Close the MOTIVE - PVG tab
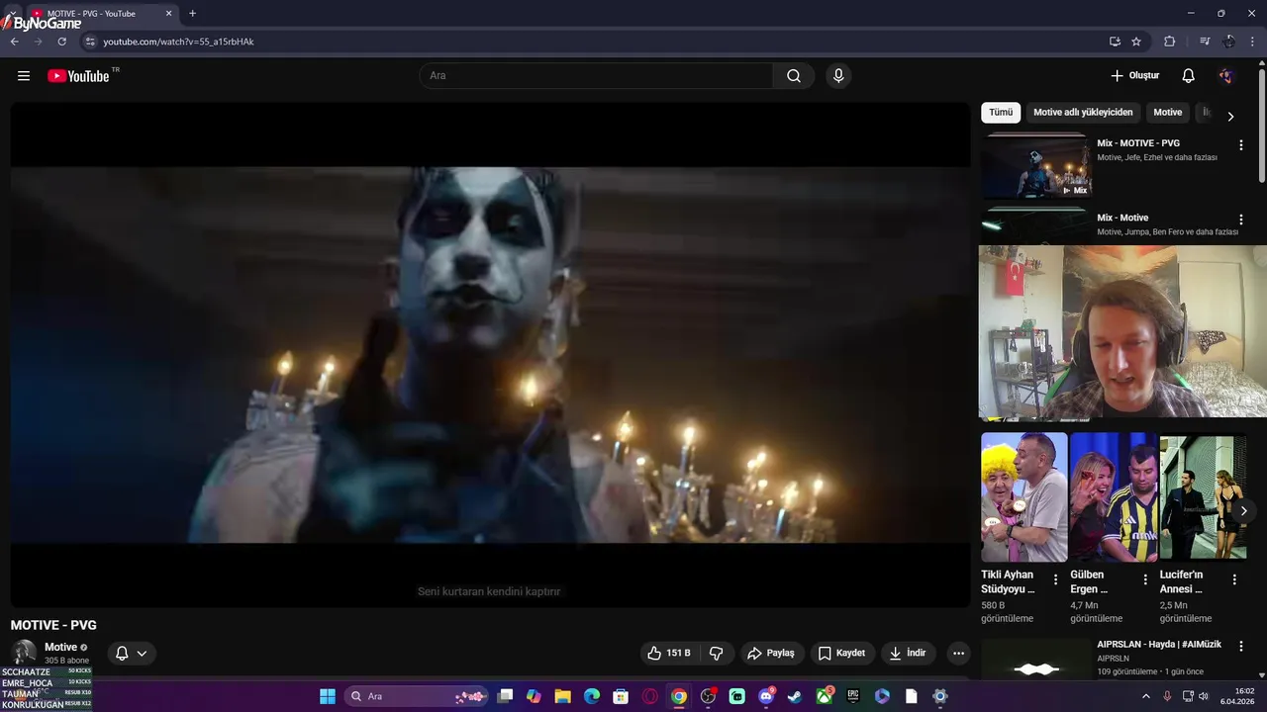This screenshot has height=712, width=1267. [x=168, y=14]
